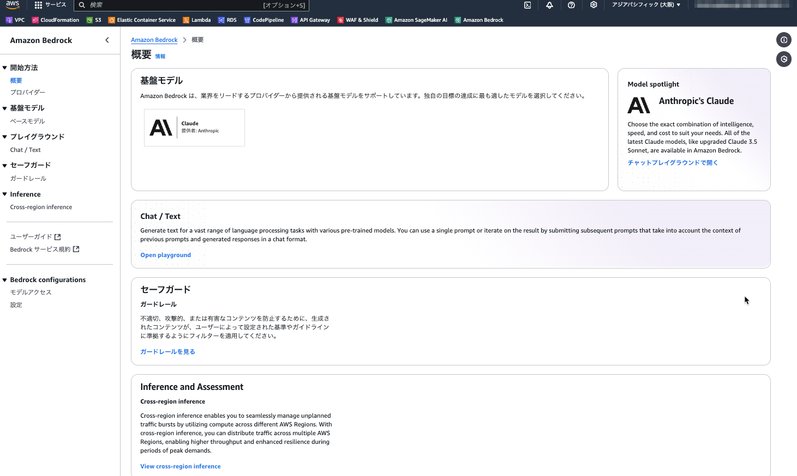Viewport: 797px width, 476px height.
Task: Open the info panel circle icon
Action: 784,40
